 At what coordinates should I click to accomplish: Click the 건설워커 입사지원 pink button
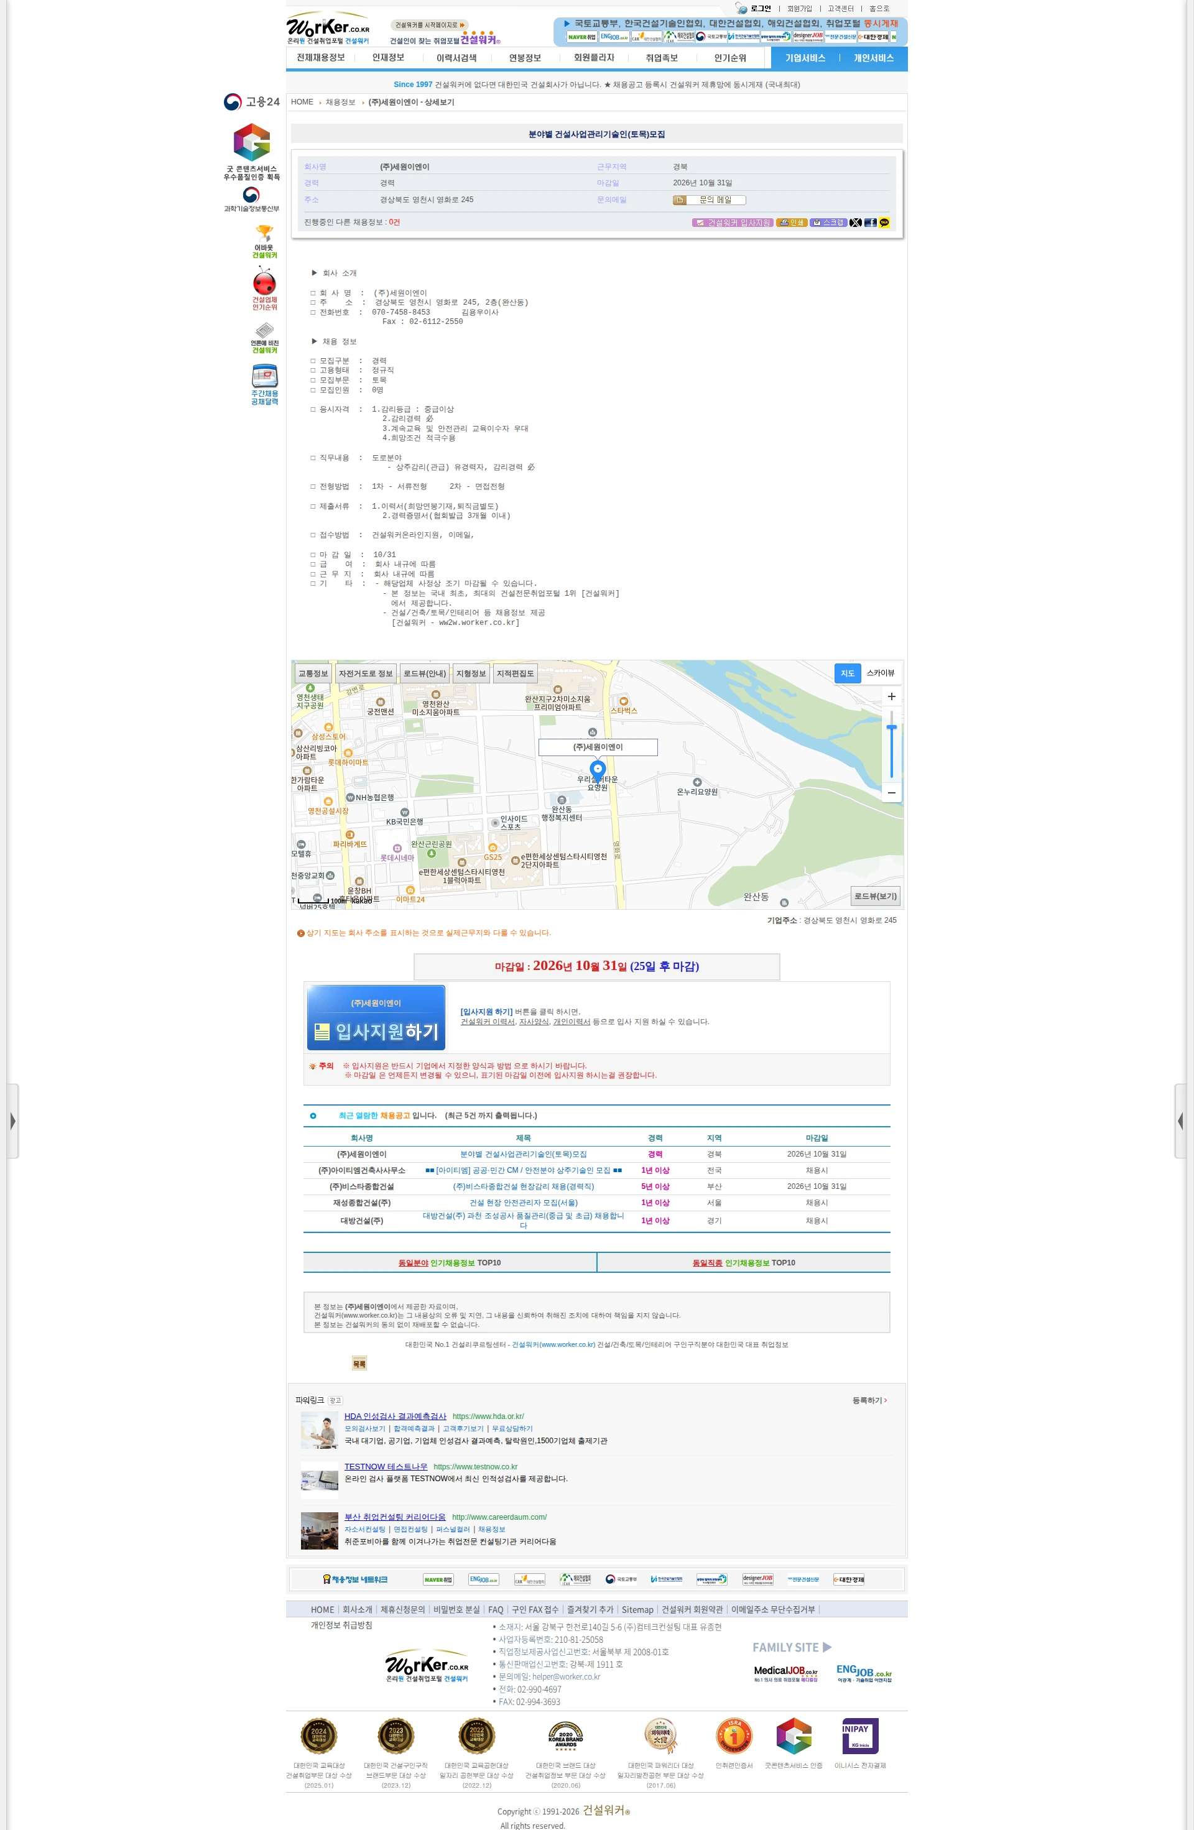coord(732,223)
